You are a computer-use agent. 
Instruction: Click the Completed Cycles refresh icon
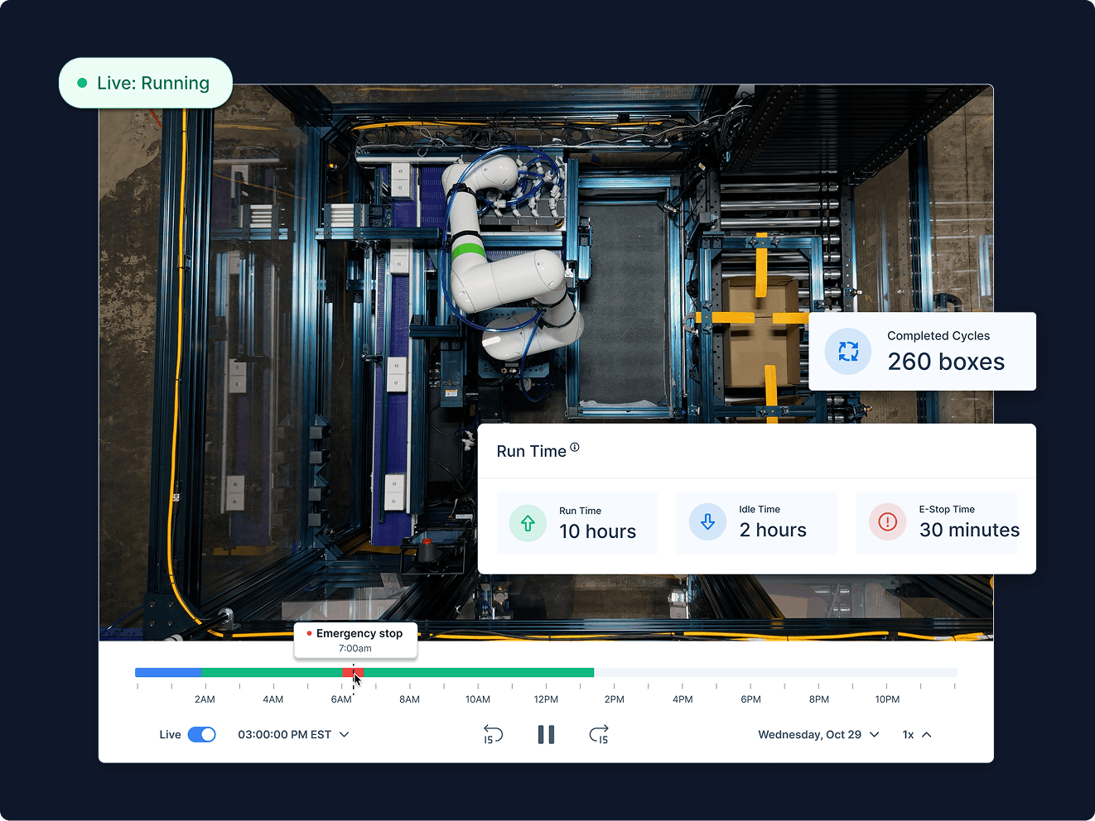point(848,352)
